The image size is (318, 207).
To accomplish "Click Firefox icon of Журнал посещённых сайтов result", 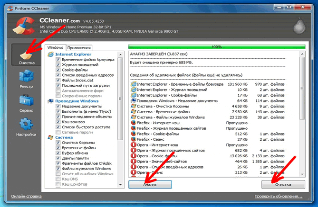I will [x=134, y=128].
